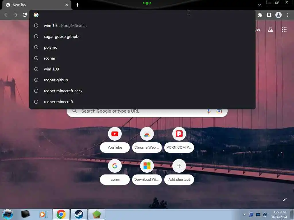
Task: Click the YouTube shortcut label
Action: coord(115,148)
